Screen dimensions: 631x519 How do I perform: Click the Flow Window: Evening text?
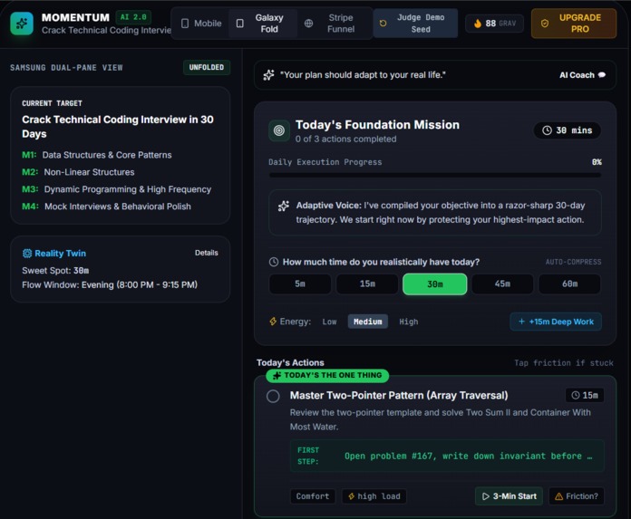tap(110, 285)
